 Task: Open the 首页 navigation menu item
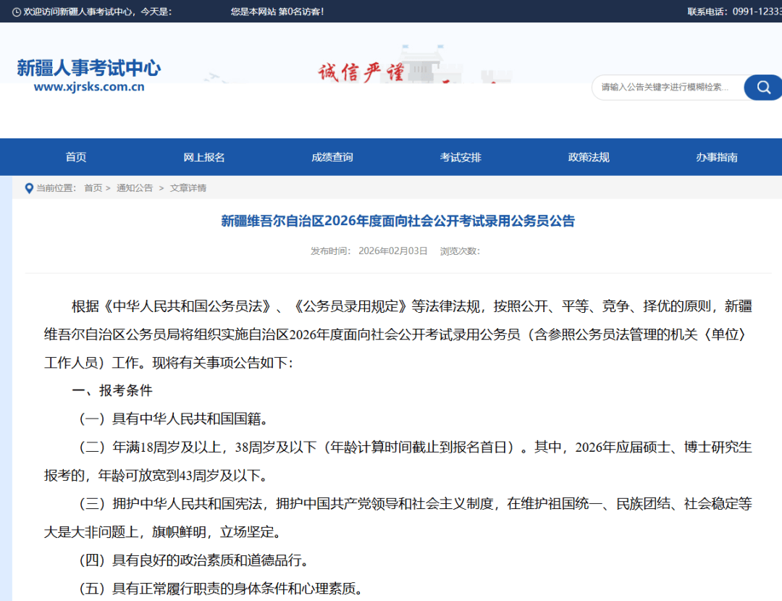[x=76, y=157]
